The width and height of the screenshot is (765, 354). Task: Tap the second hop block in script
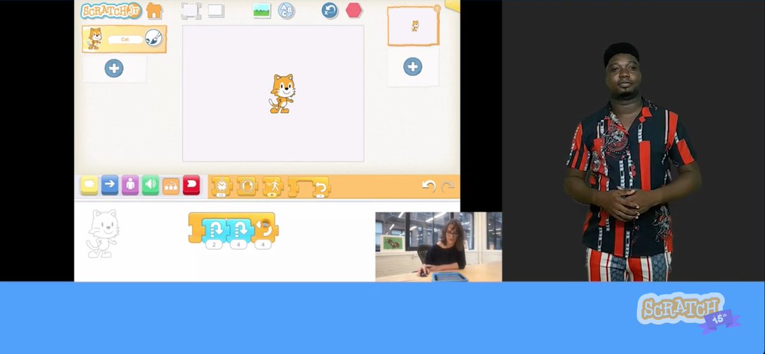(x=239, y=229)
